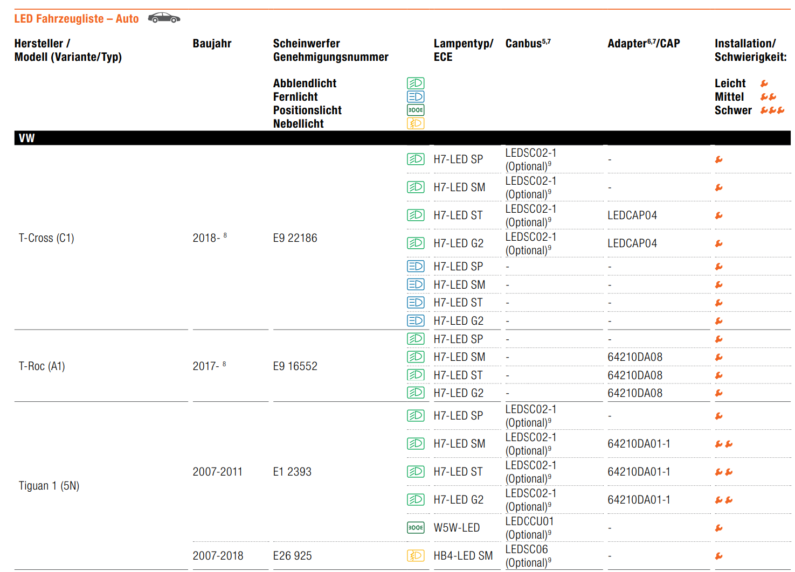
Task: Click approval number 'E9 16552'
Action: click(x=295, y=366)
